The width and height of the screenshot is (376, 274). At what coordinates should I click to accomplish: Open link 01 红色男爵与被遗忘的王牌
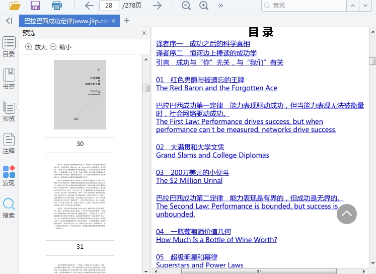[200, 80]
